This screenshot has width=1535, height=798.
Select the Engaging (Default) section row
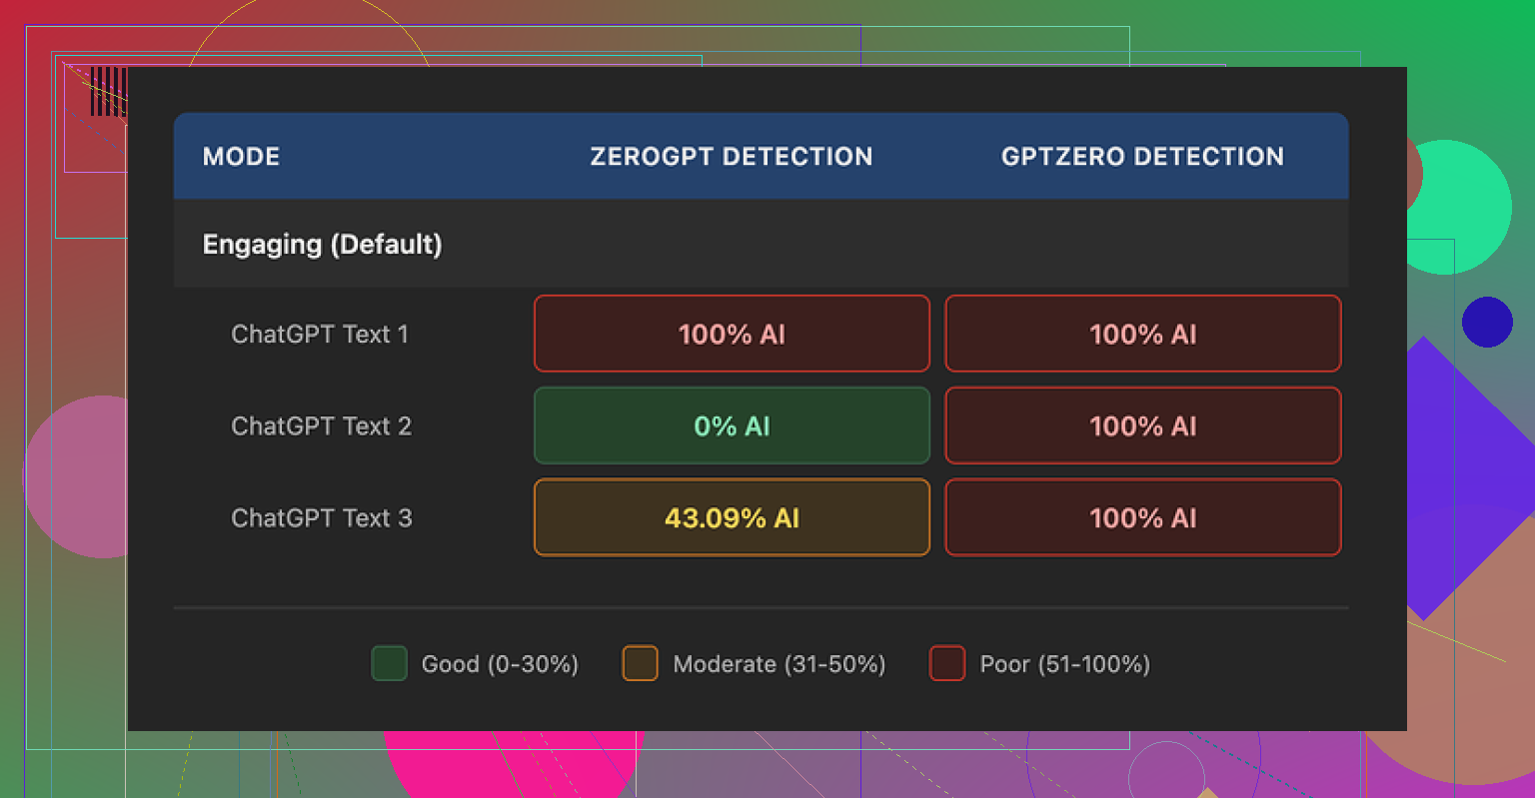click(322, 245)
